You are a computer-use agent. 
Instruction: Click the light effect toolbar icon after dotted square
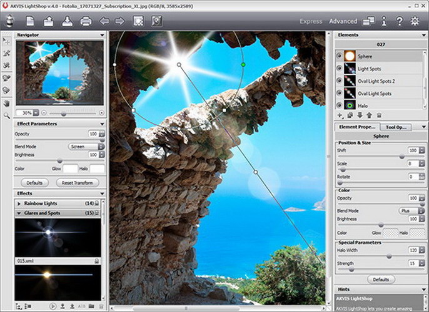click(x=157, y=21)
